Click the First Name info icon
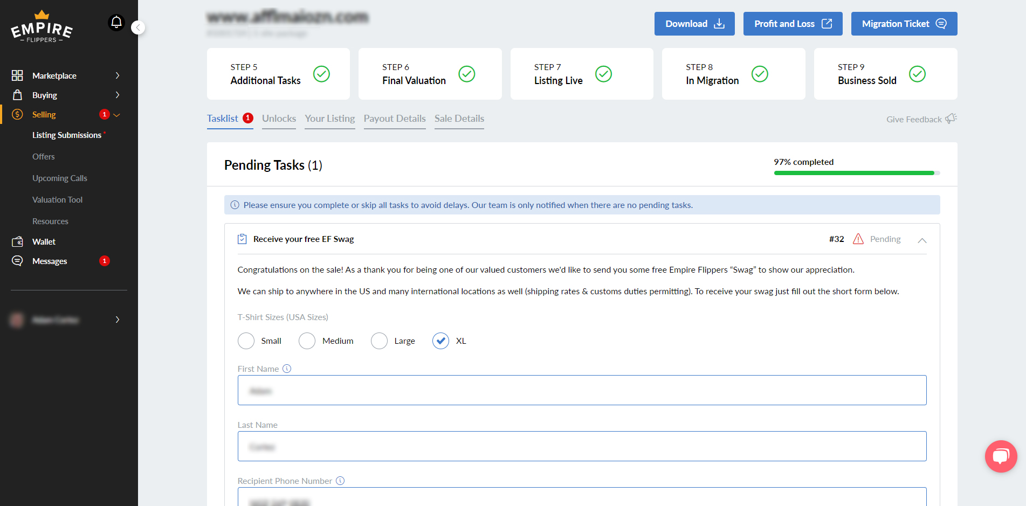Viewport: 1026px width, 506px height. tap(287, 369)
